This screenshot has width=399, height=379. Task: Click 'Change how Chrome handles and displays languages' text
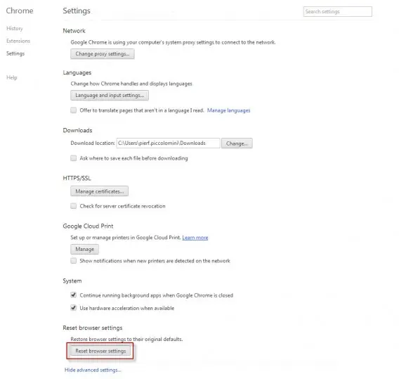pyautogui.click(x=131, y=84)
